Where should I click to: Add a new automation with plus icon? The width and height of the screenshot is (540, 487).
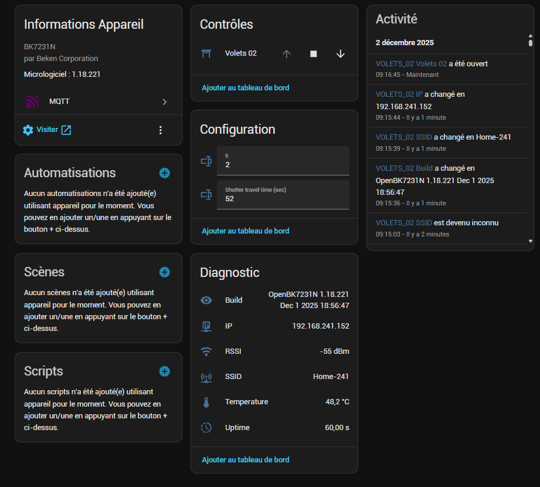165,173
